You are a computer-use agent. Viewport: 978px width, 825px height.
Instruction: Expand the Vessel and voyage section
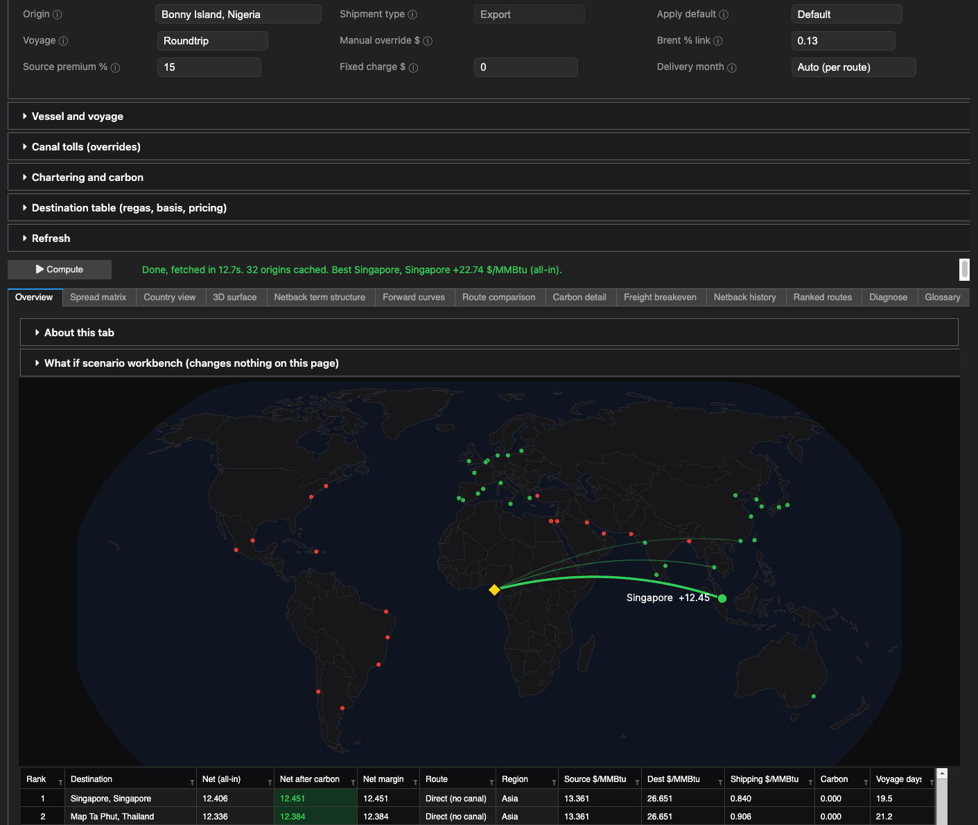pos(488,116)
